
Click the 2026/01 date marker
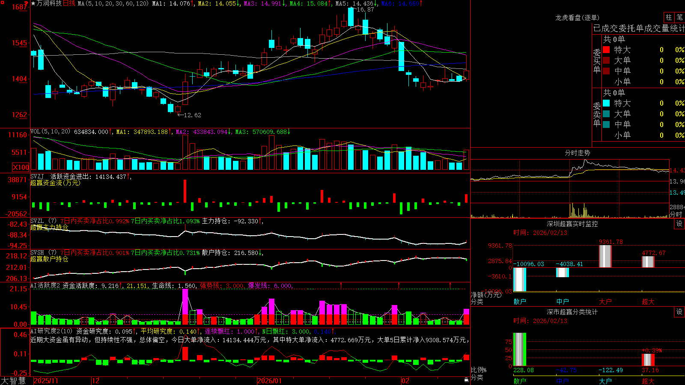pos(270,381)
